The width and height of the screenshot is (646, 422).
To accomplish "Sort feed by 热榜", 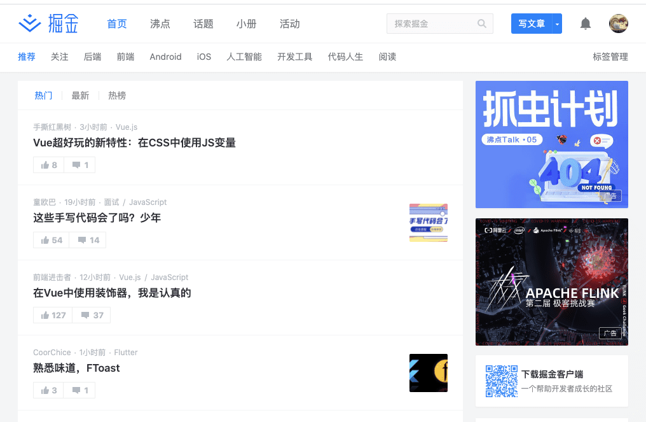I will (x=117, y=95).
